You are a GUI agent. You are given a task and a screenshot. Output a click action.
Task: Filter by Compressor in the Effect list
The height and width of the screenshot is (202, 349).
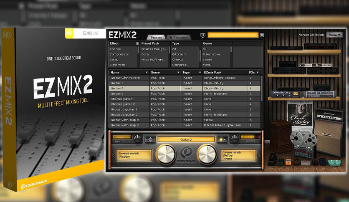[119, 54]
